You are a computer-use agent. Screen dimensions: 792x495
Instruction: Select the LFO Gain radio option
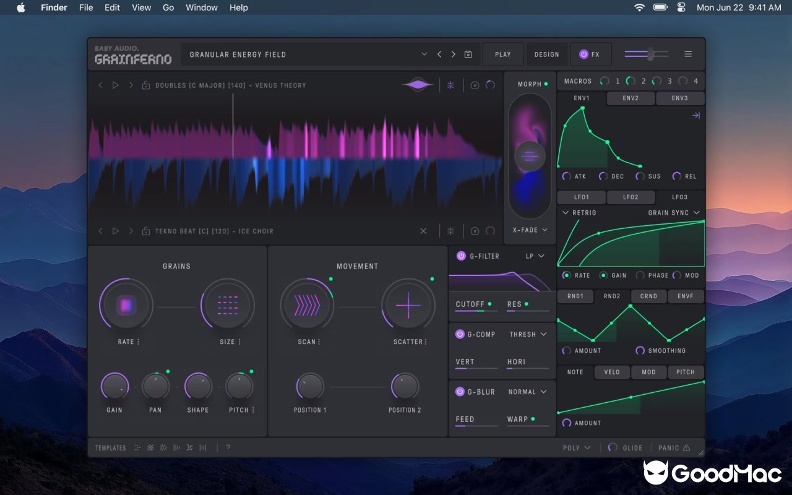(603, 275)
